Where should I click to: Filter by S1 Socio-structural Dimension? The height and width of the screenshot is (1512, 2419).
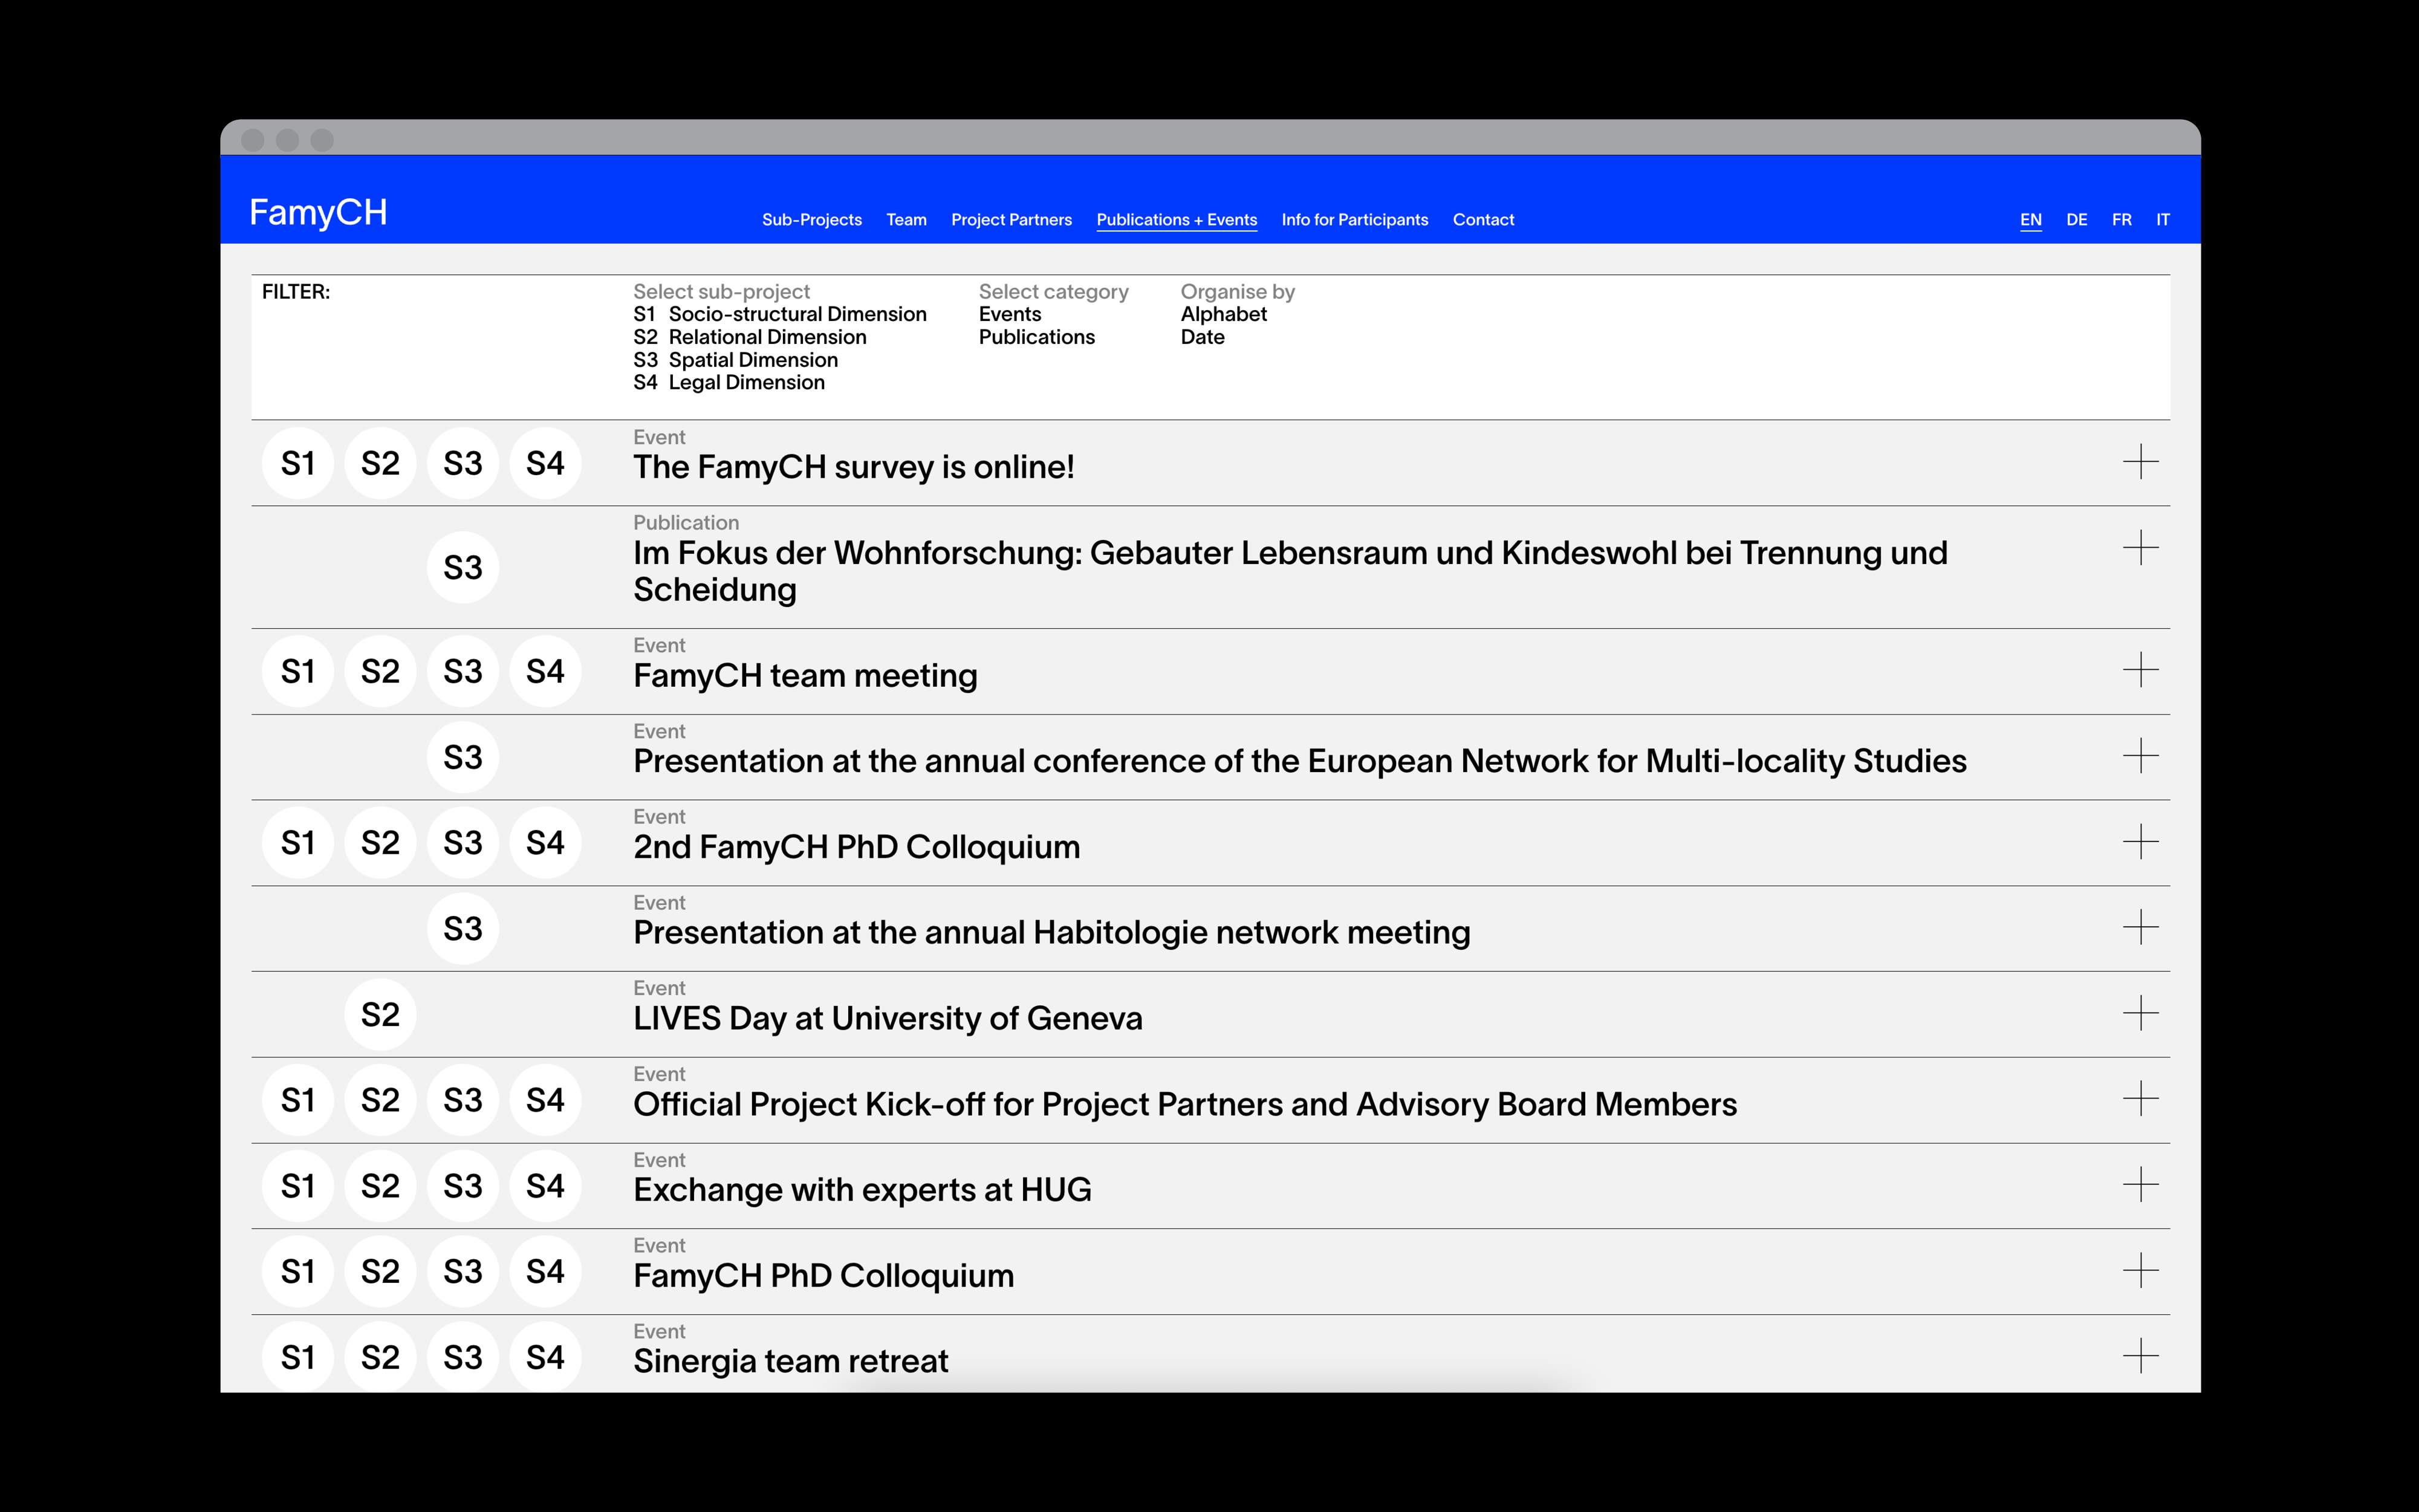click(780, 314)
